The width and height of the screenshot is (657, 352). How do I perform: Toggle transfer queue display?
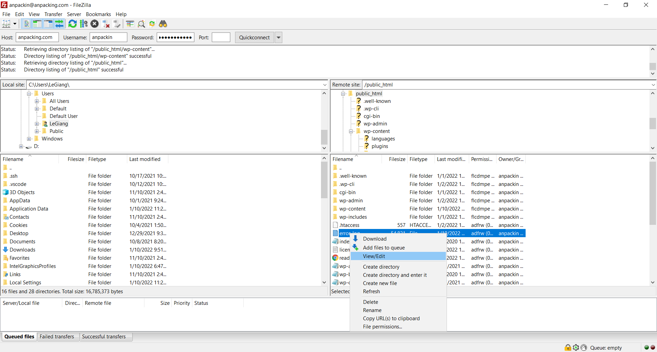tap(59, 24)
